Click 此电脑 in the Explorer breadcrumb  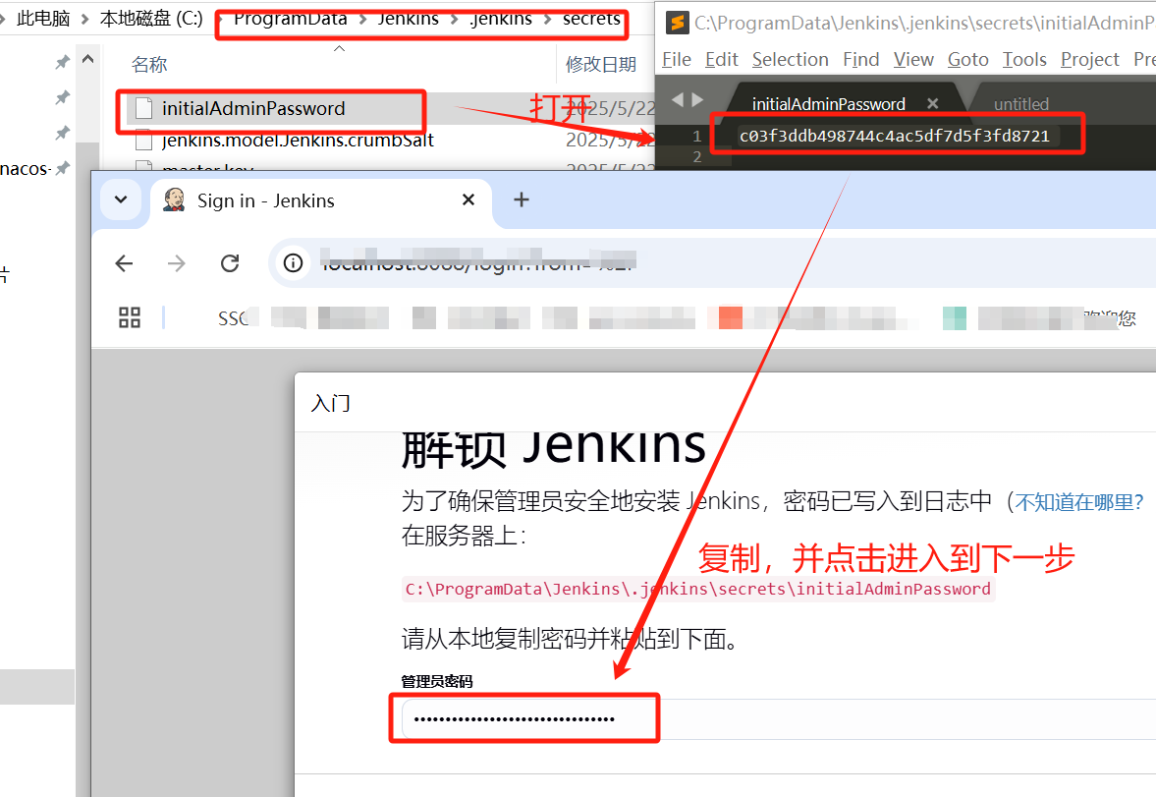point(43,19)
